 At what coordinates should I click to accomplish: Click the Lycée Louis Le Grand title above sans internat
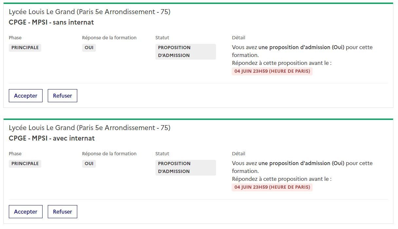89,12
